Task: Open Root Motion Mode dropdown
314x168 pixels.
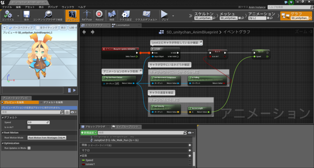Action: click(x=47, y=138)
